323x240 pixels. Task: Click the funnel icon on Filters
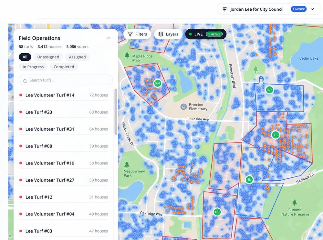(x=130, y=34)
